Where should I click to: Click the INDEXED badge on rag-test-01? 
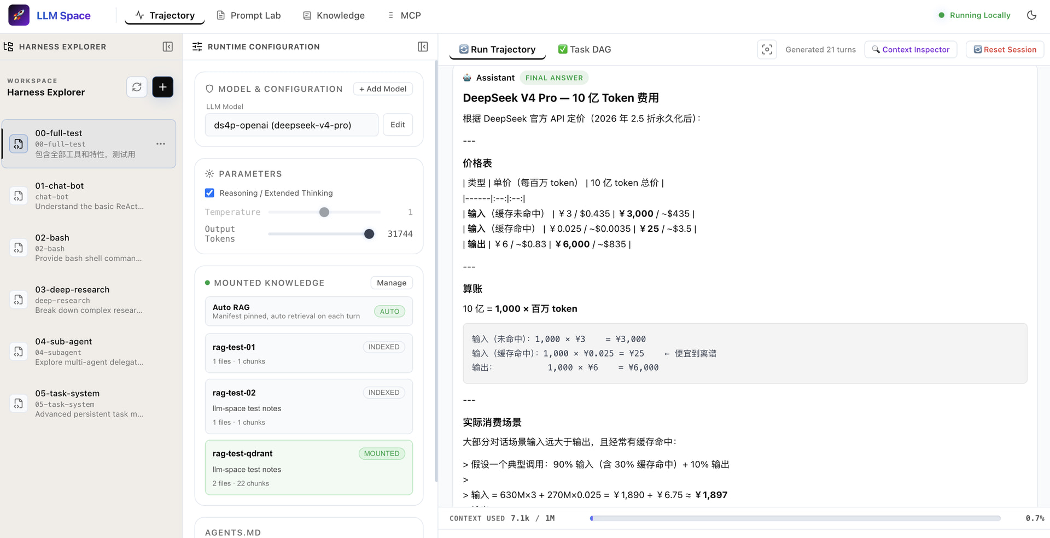[384, 347]
